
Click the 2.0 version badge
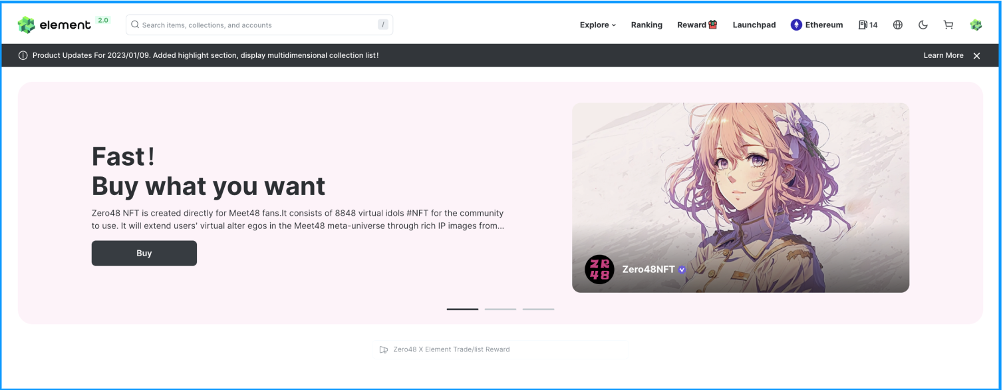click(x=103, y=20)
